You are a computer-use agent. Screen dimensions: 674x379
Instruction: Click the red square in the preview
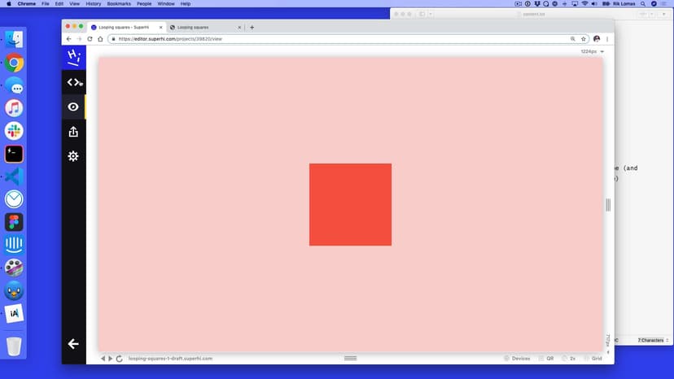[350, 204]
